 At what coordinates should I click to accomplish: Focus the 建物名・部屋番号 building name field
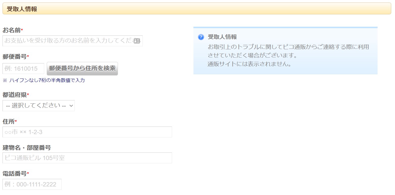[87, 158]
